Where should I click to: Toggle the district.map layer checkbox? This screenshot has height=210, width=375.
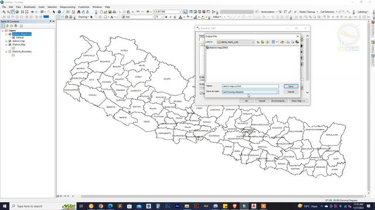(x=10, y=41)
